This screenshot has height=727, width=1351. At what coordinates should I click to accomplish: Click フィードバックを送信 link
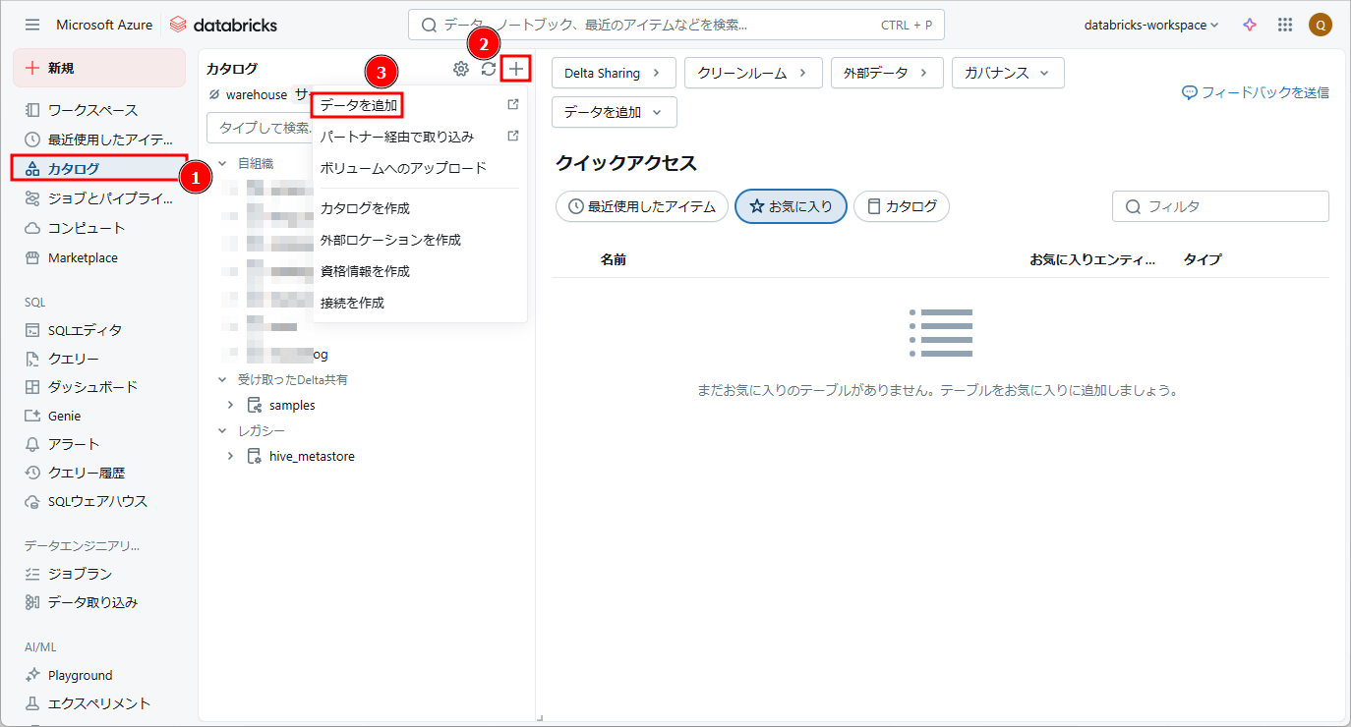(1256, 92)
